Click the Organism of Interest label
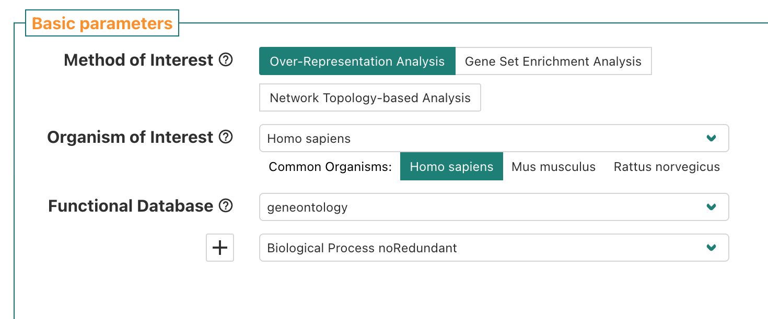The height and width of the screenshot is (319, 768). click(x=130, y=137)
